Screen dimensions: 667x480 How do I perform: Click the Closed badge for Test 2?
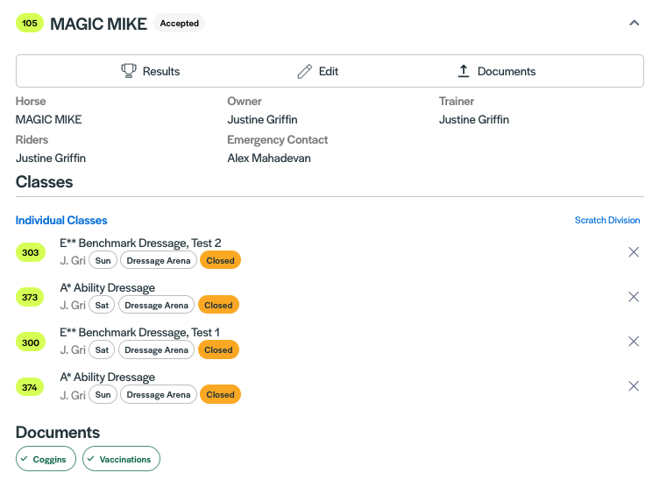[x=220, y=261]
